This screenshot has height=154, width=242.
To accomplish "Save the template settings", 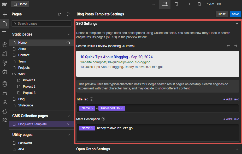I will pyautogui.click(x=235, y=14).
